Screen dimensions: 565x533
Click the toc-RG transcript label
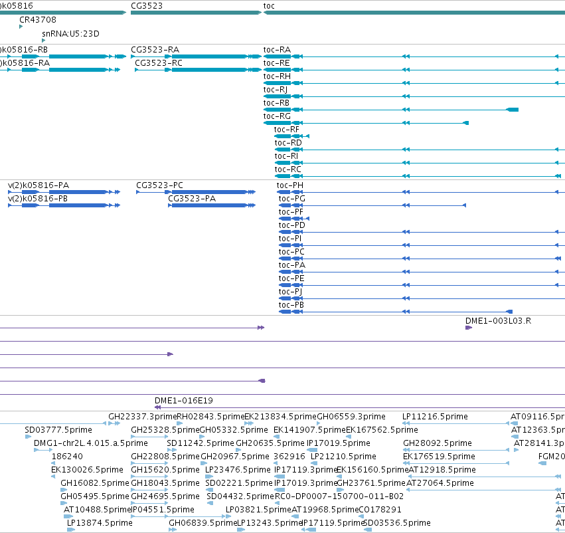tap(277, 116)
